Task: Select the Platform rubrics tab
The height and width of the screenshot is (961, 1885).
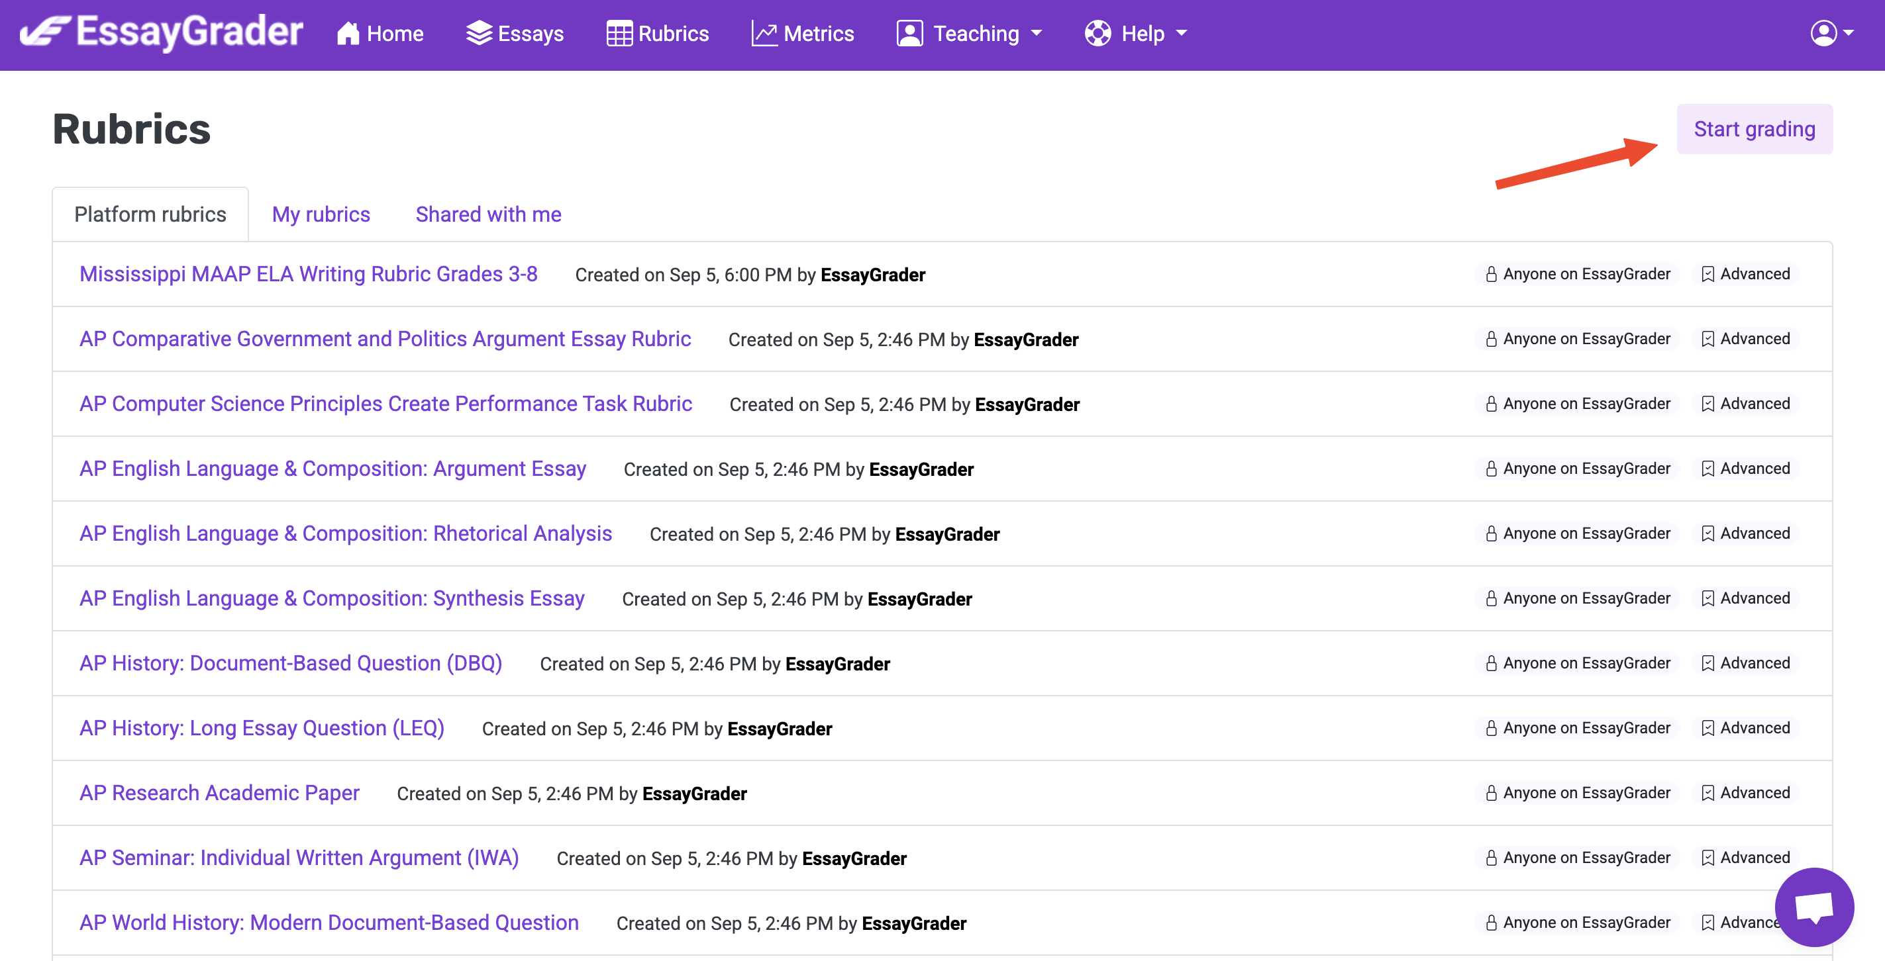Action: [150, 214]
